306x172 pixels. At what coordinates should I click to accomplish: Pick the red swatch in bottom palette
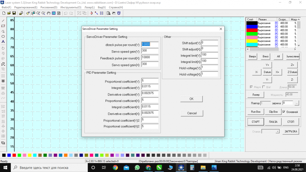14,155
